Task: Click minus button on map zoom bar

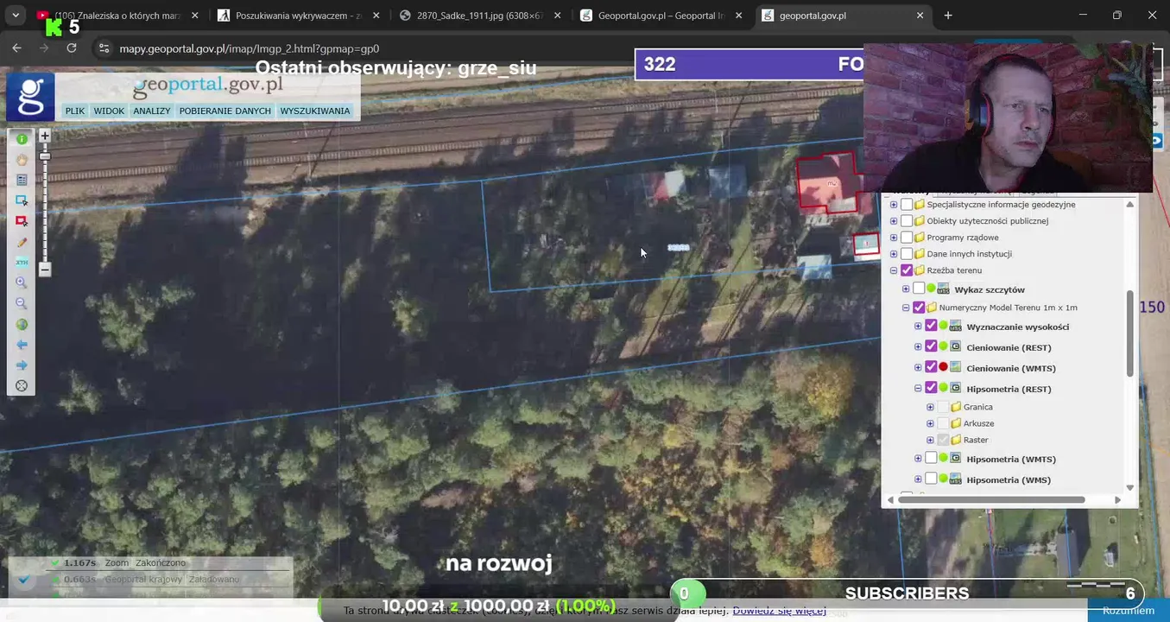Action: click(x=45, y=270)
